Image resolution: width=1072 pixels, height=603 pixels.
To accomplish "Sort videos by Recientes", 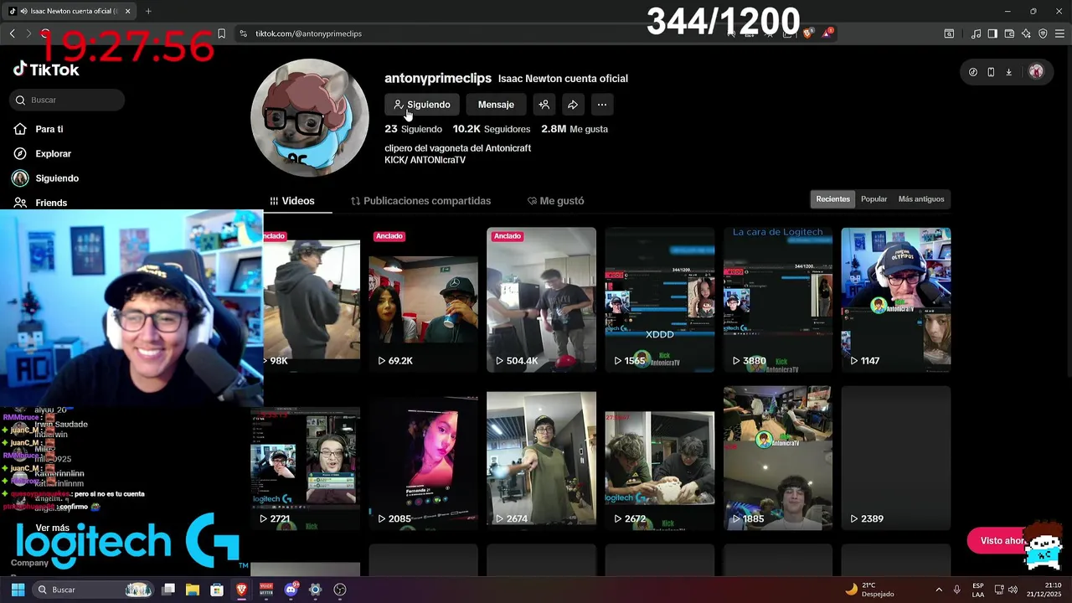I will [832, 199].
